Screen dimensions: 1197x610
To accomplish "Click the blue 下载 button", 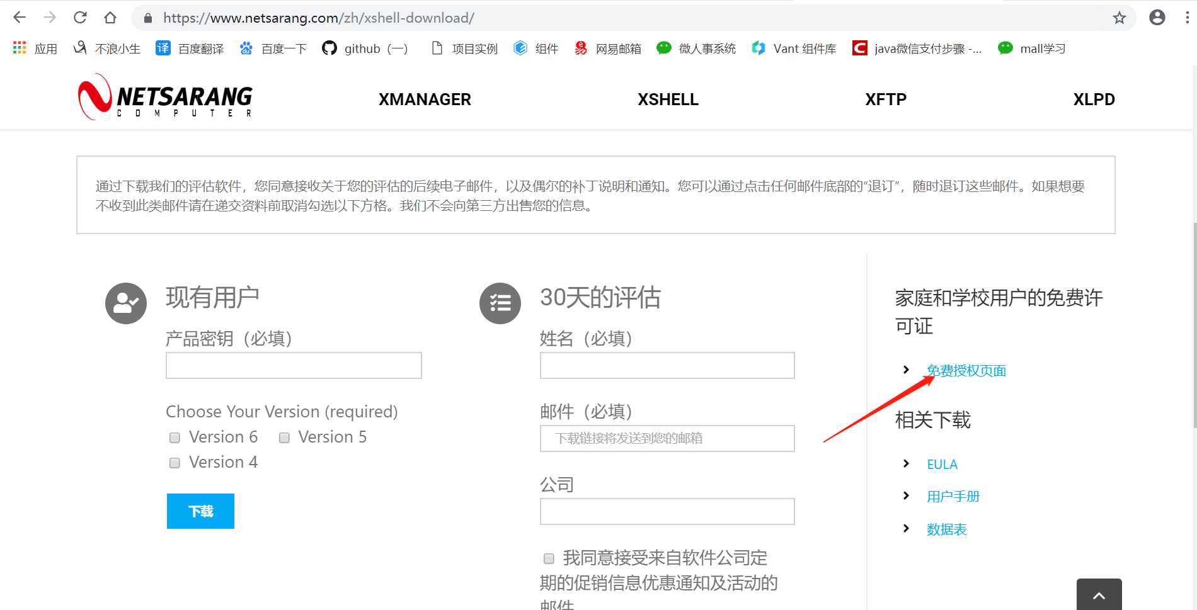I will tap(200, 511).
